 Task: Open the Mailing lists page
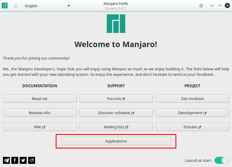click(x=116, y=127)
